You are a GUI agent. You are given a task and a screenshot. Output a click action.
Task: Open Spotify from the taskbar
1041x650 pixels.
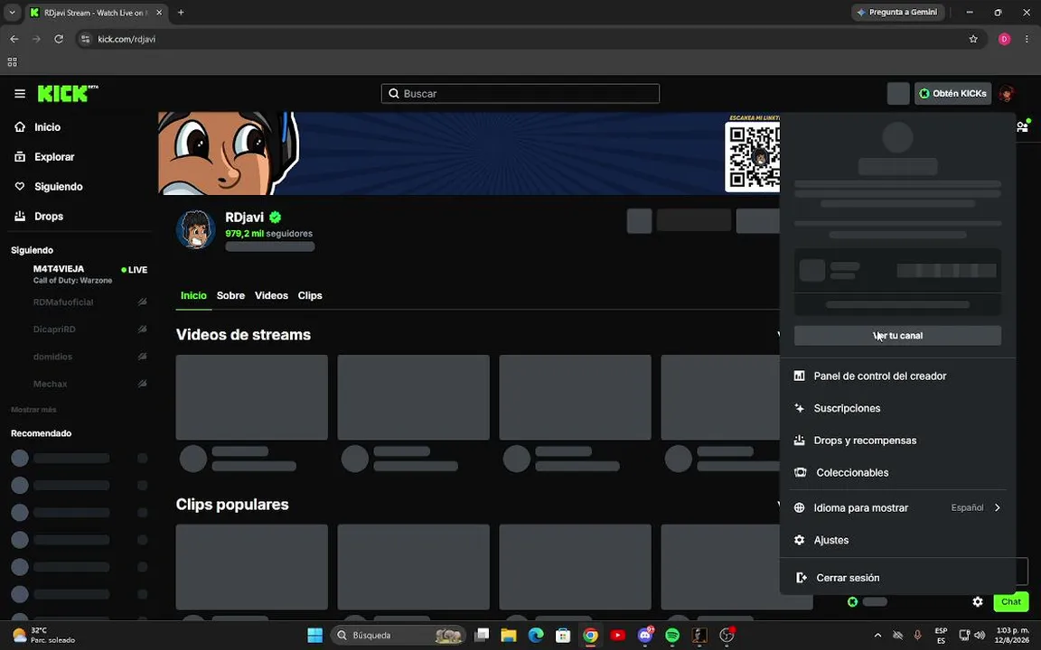click(672, 636)
